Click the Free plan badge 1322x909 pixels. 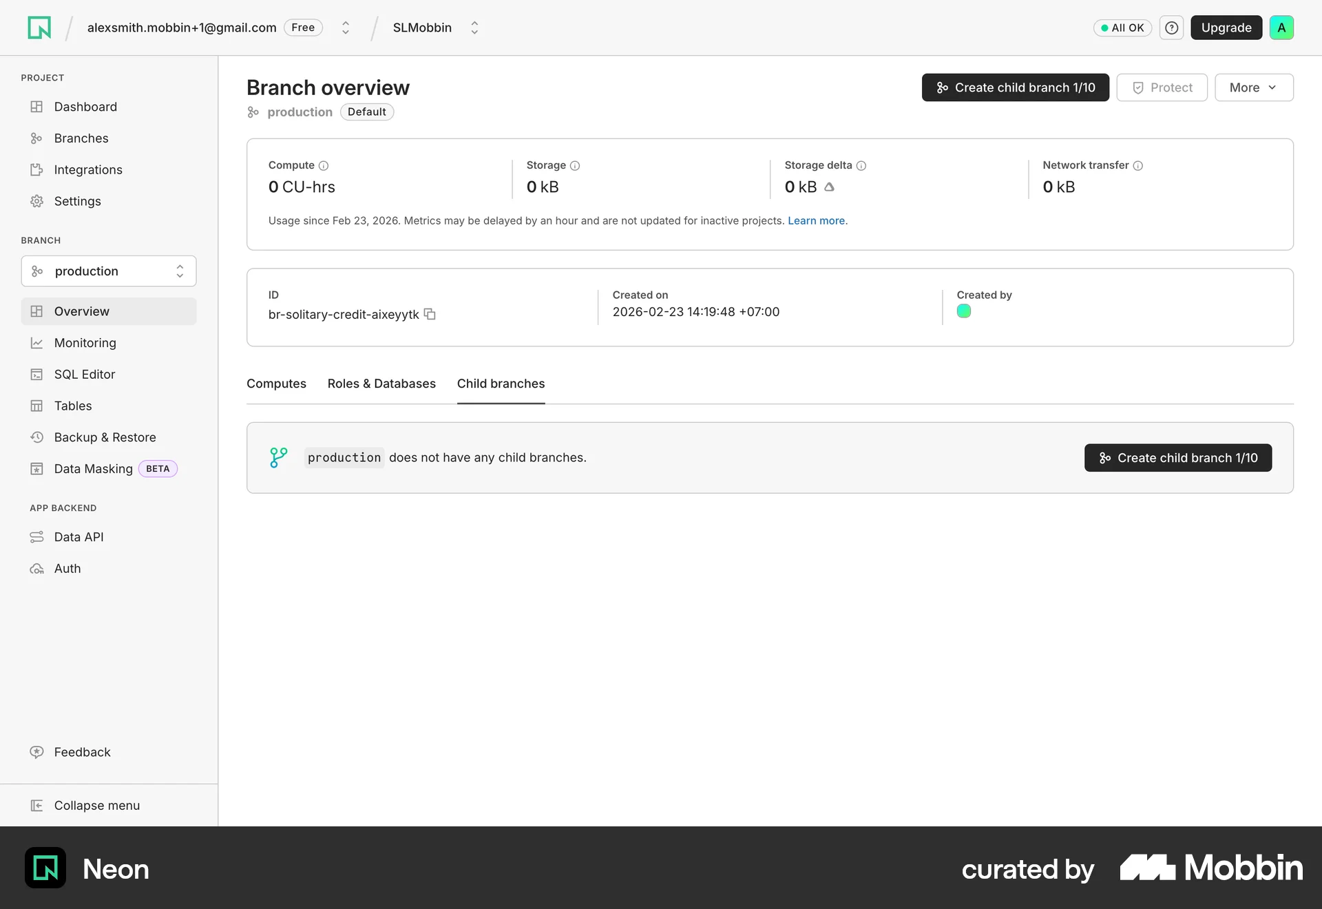(303, 28)
